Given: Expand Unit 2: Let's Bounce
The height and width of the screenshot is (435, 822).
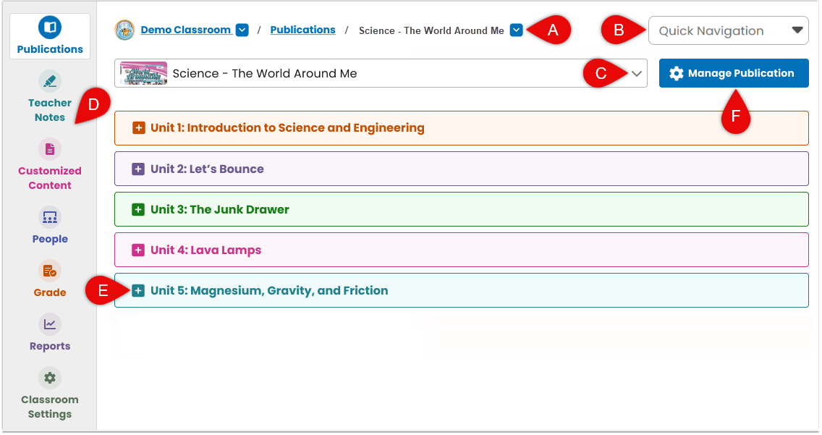Looking at the screenshot, I should tap(138, 169).
